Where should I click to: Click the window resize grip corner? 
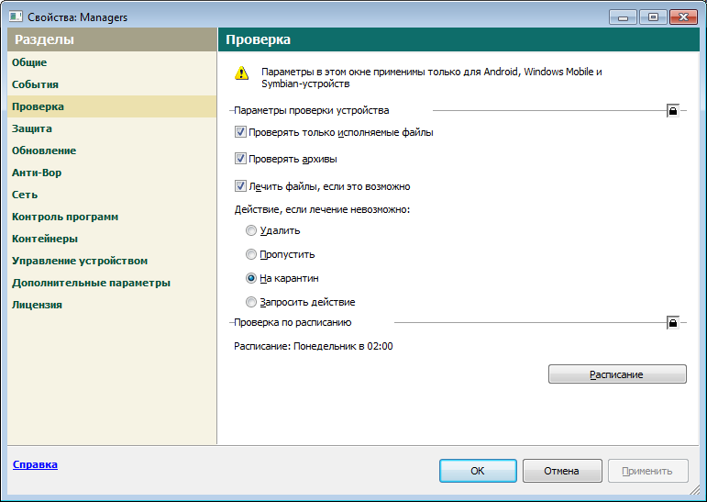[695, 490]
